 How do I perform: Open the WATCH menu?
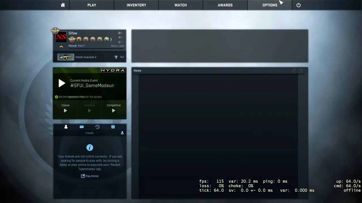[x=181, y=5]
